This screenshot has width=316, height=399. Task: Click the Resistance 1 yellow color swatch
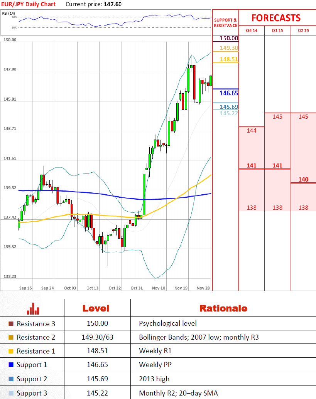tap(11, 351)
